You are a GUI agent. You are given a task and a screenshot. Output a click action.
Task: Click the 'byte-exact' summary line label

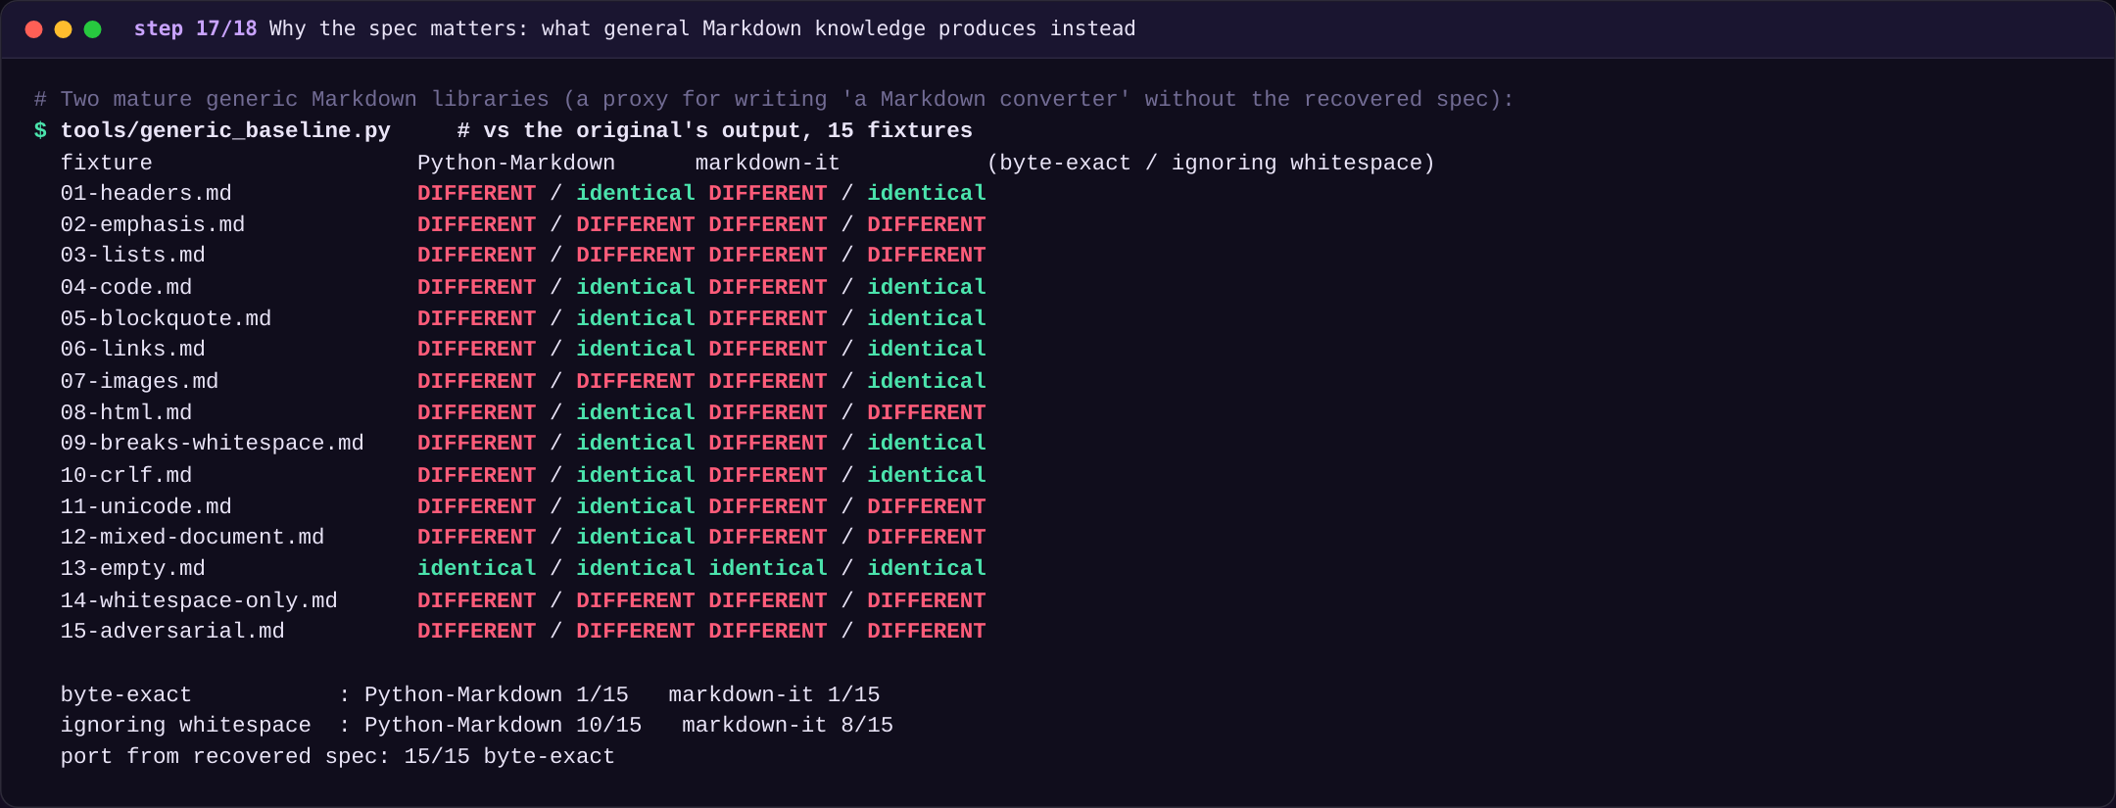[125, 694]
